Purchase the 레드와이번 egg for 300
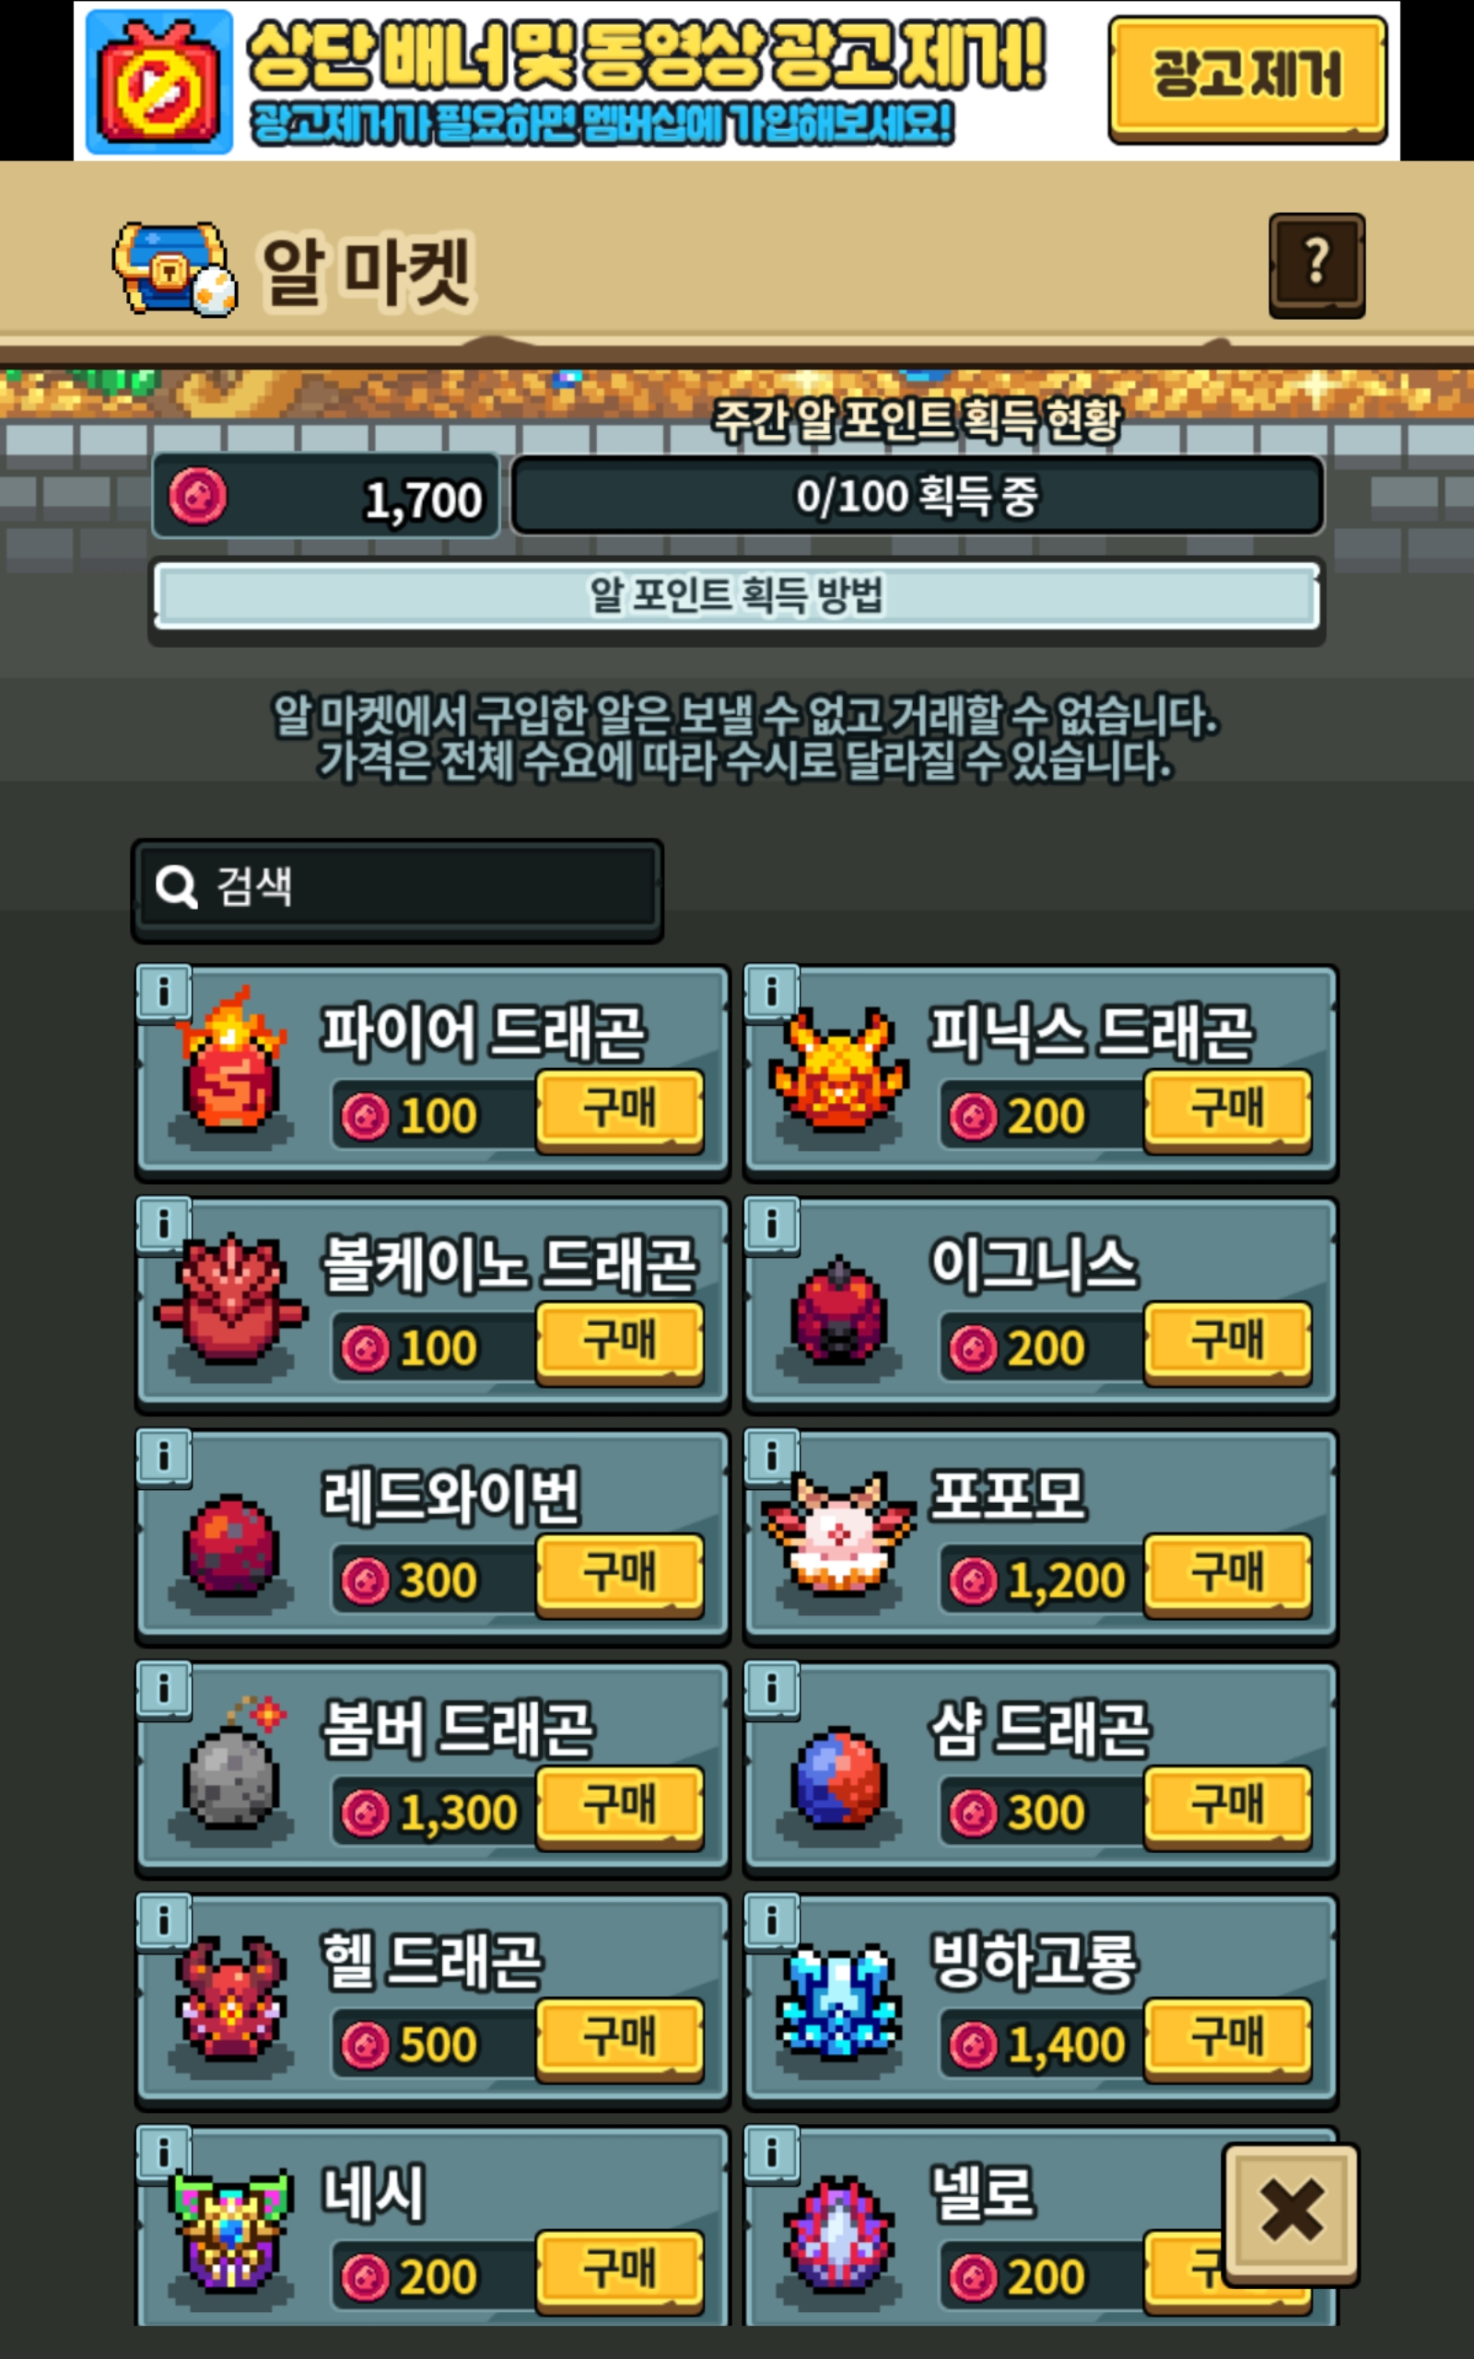 click(x=619, y=1575)
